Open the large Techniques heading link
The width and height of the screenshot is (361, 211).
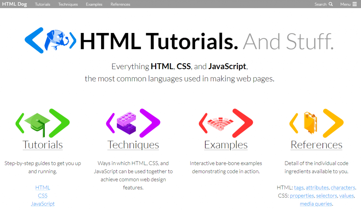point(133,145)
